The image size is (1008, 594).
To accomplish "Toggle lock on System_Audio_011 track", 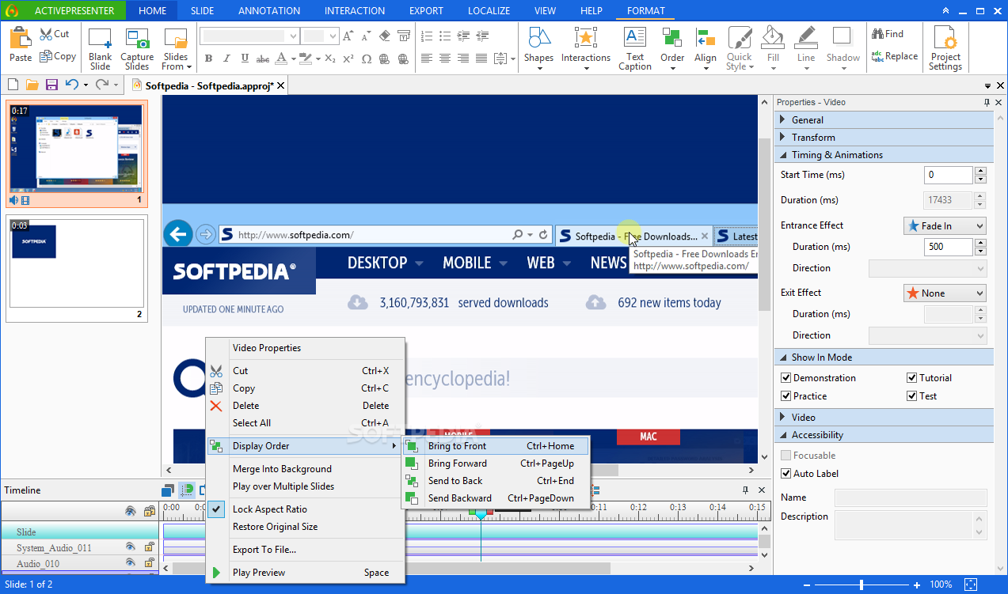I will click(x=149, y=547).
